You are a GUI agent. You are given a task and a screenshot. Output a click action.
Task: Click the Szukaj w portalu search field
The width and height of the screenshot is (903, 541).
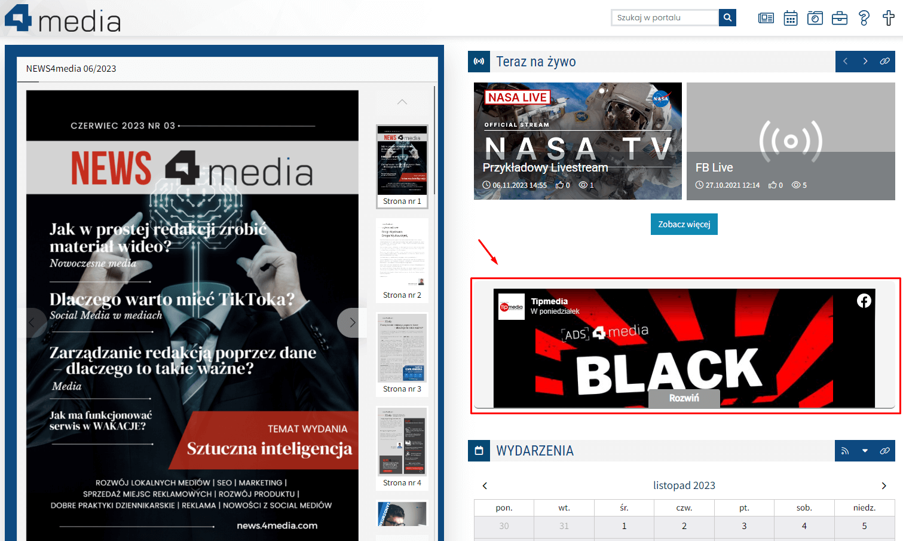[665, 18]
